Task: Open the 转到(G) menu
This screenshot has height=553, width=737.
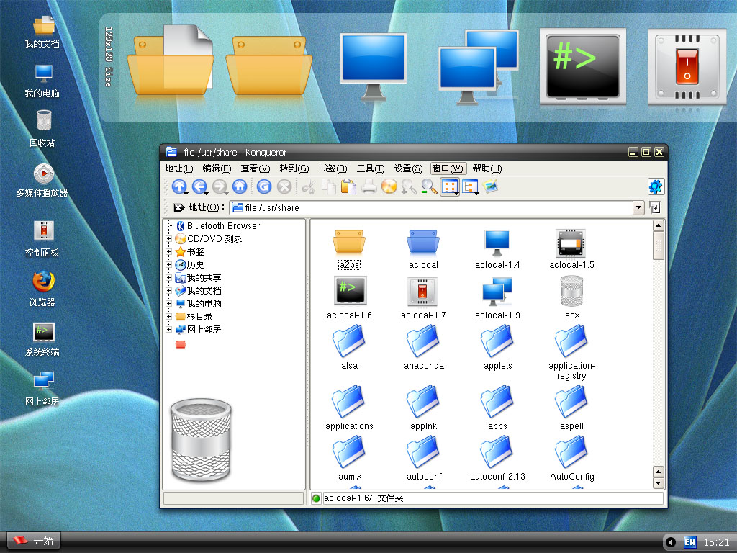Action: (x=294, y=168)
